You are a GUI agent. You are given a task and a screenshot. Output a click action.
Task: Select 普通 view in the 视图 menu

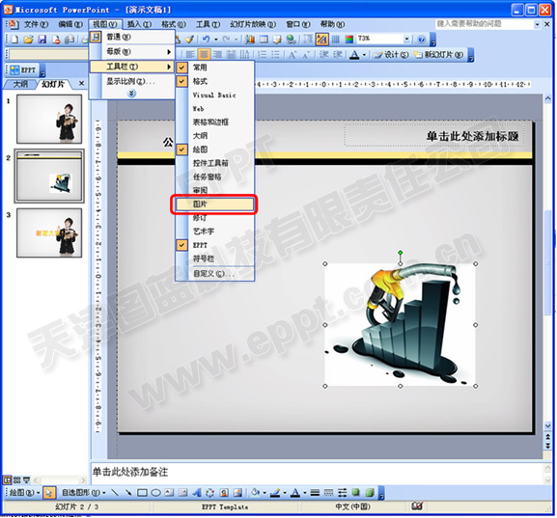(x=131, y=37)
